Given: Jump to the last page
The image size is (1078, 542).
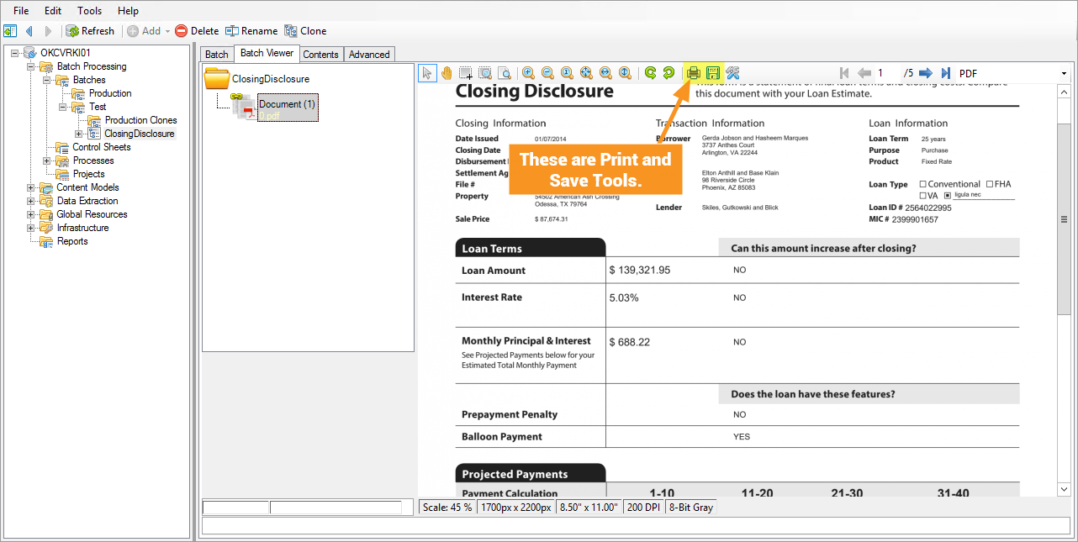Looking at the screenshot, I should coord(945,73).
